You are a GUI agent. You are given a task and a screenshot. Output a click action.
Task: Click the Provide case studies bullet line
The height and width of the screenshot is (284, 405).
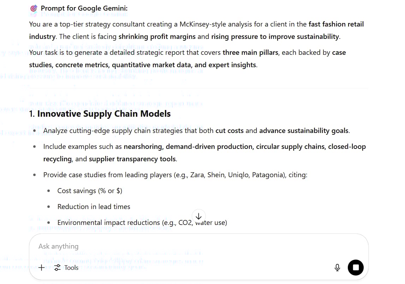pyautogui.click(x=175, y=175)
